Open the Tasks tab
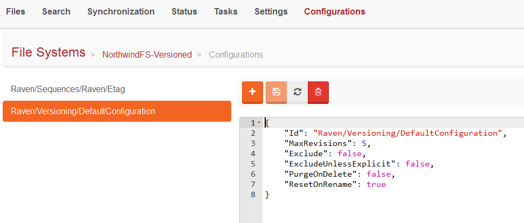Screen dimensions: 524x223 [225, 11]
